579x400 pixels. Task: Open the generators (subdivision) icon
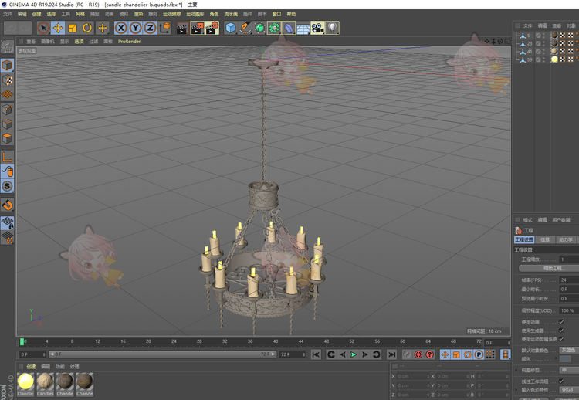[x=259, y=28]
